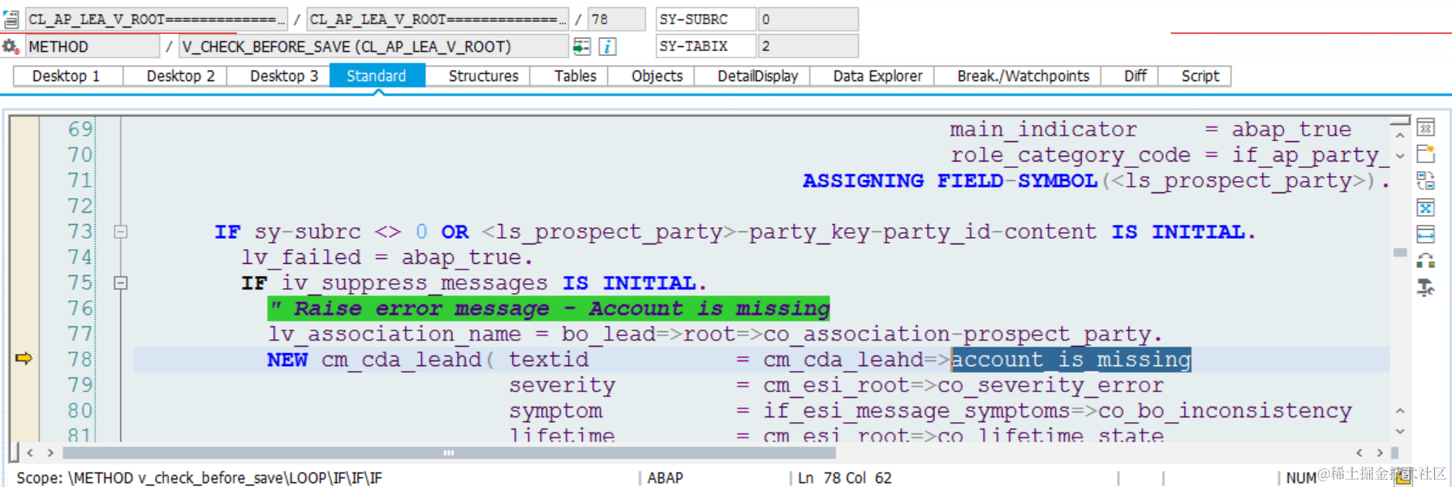Click the Swap tool icon in the right toolbar

point(1426,181)
